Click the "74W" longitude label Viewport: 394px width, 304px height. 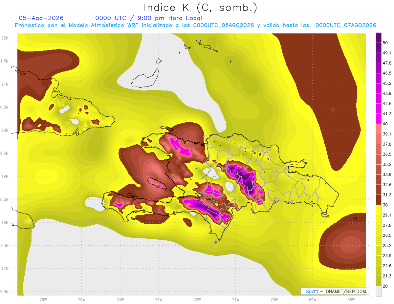coord(120,300)
